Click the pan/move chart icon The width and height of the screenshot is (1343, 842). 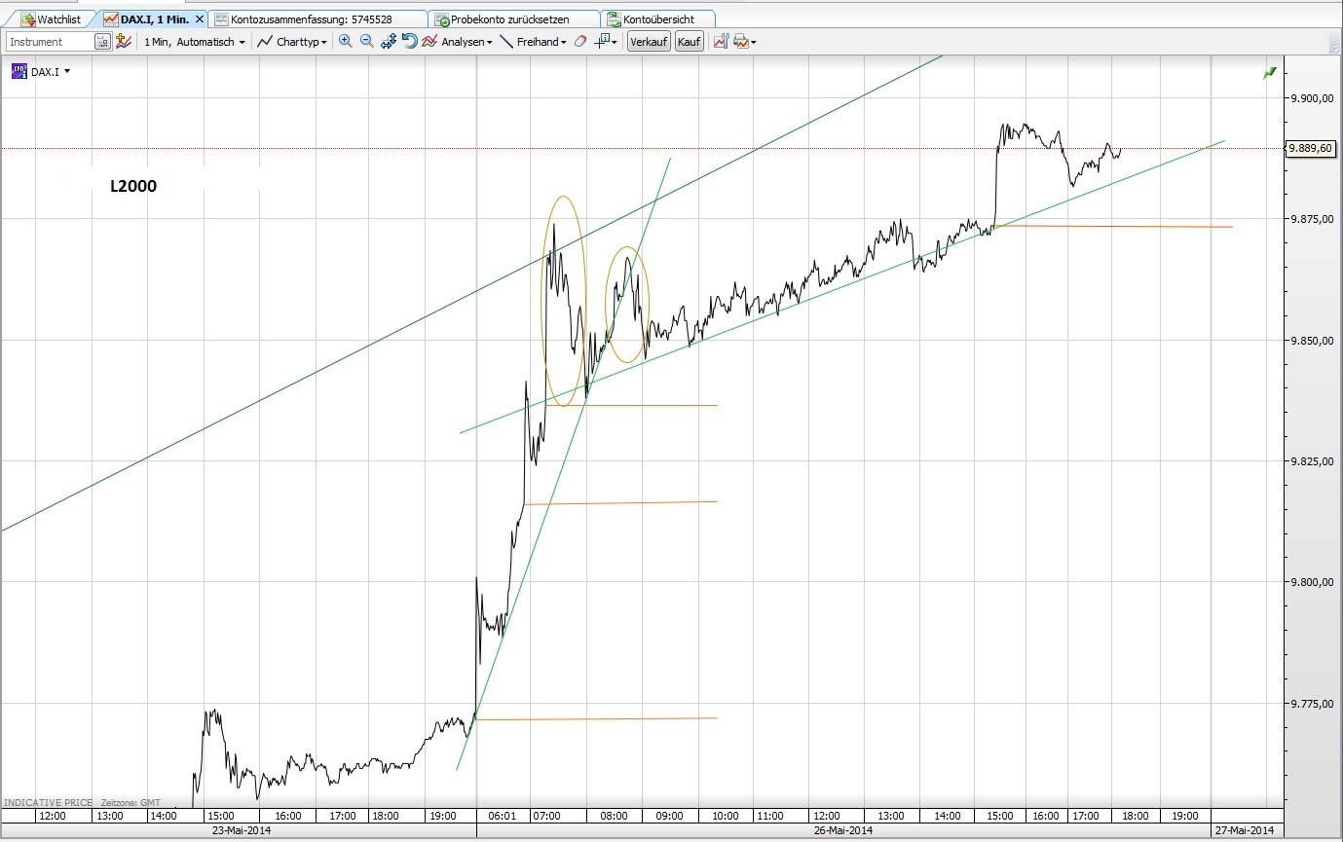391,41
